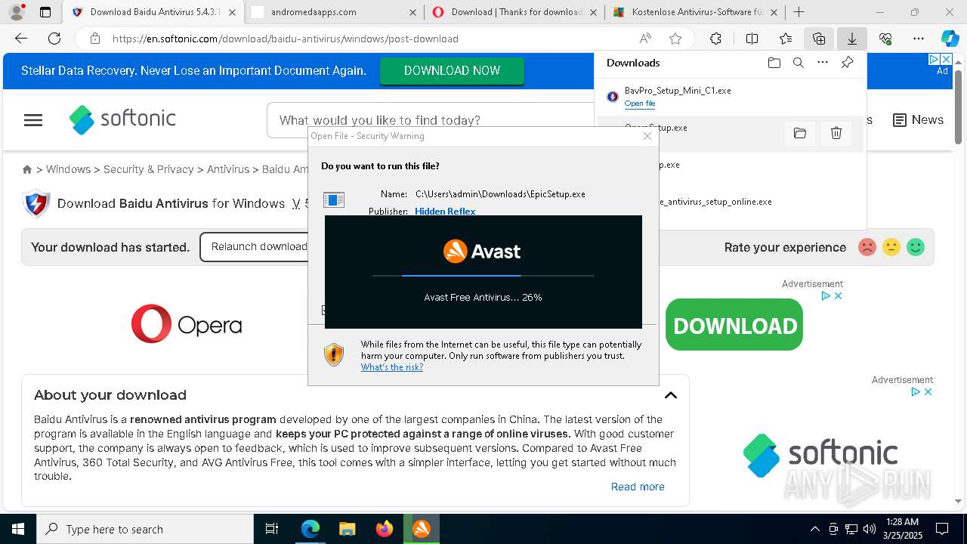
Task: Close the Opera advertisement with X
Action: coord(838,296)
